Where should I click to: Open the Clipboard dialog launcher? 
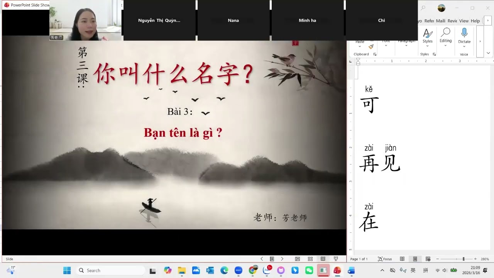375,54
